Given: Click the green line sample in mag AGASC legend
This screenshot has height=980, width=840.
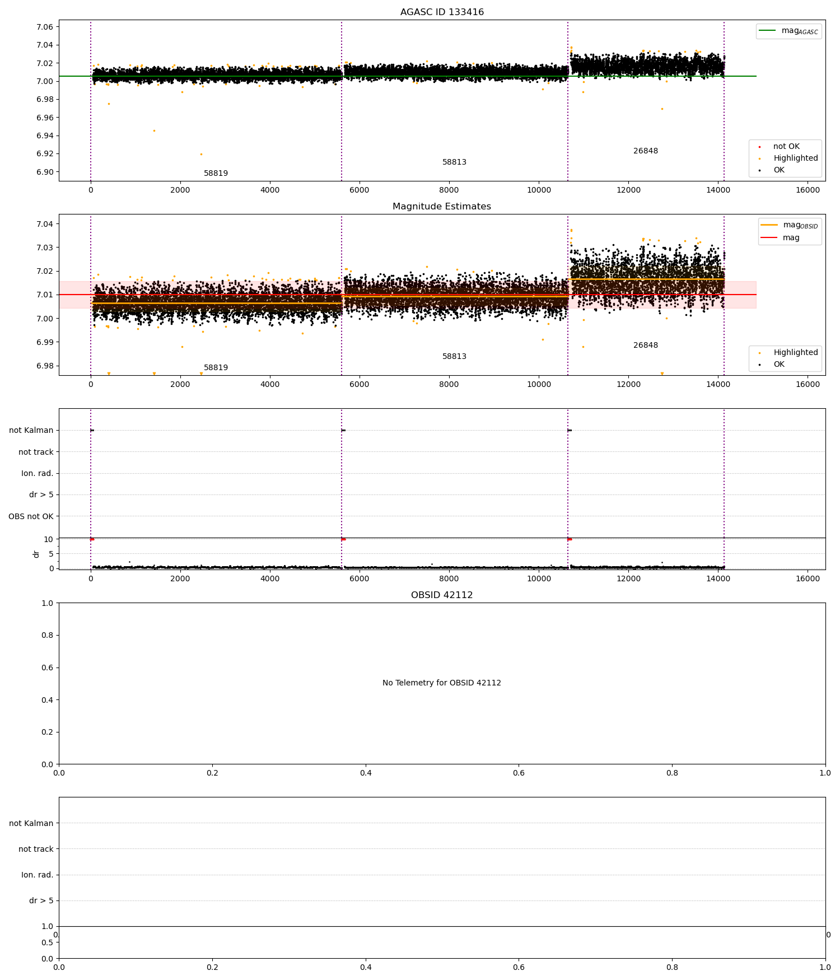Looking at the screenshot, I should pos(768,31).
